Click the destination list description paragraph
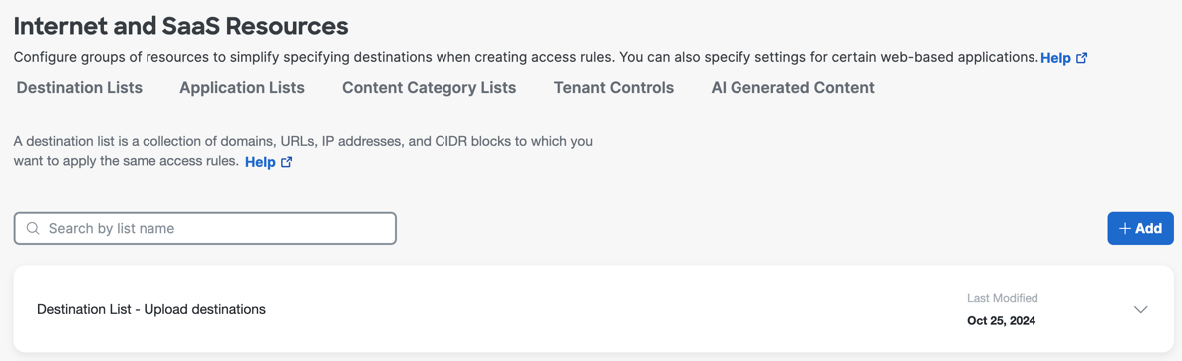1182x361 pixels. 303,151
